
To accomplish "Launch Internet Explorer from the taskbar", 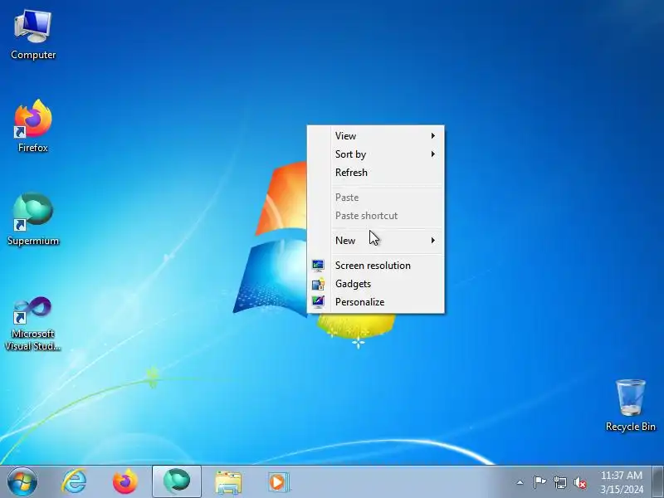I will [x=75, y=482].
